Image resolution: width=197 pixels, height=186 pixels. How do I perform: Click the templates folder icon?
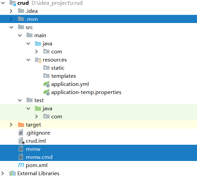[x=46, y=76]
